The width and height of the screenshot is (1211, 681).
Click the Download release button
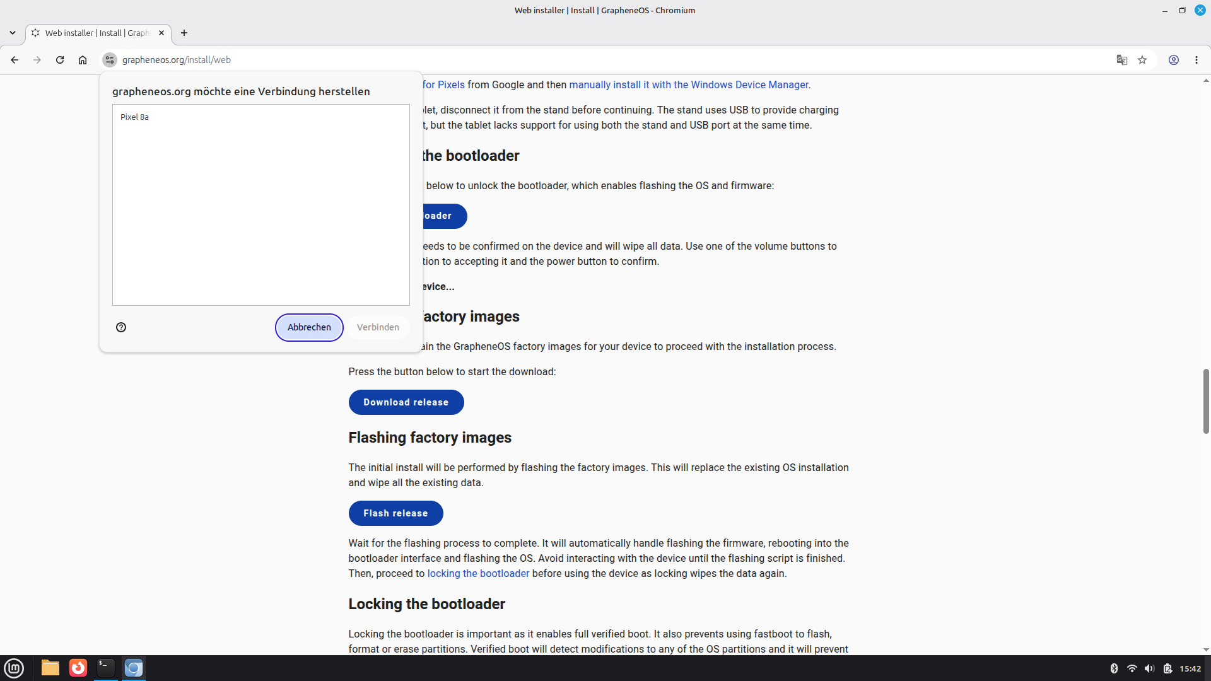(406, 402)
